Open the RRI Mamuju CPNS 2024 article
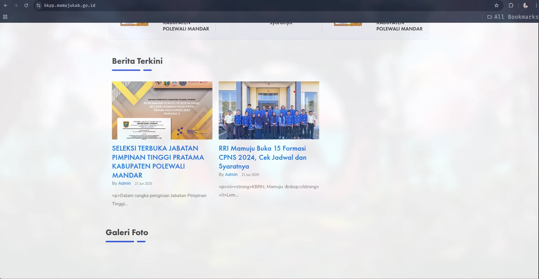 [x=262, y=157]
